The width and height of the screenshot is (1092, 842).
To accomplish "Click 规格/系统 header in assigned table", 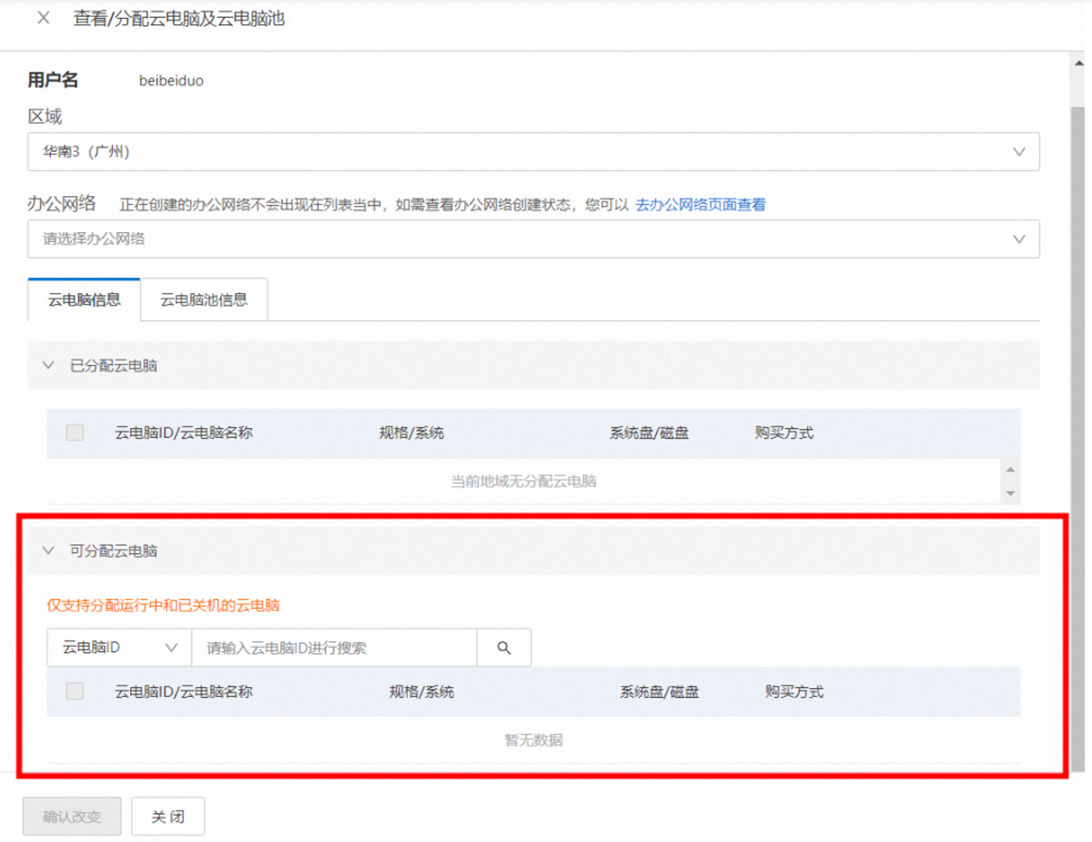I will click(411, 433).
